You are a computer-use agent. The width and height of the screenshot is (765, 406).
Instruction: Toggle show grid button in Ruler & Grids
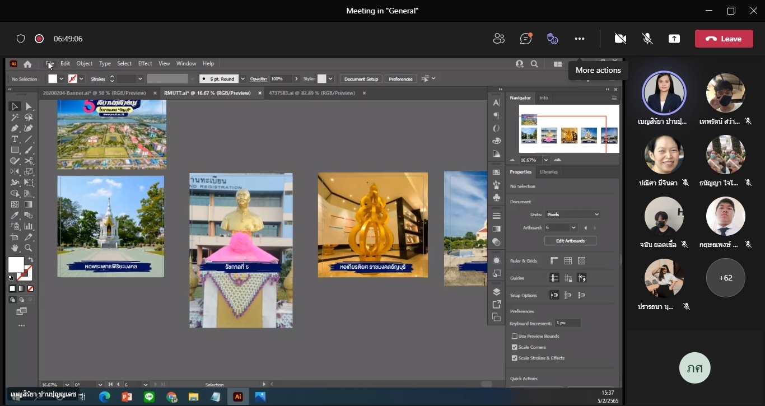(568, 260)
